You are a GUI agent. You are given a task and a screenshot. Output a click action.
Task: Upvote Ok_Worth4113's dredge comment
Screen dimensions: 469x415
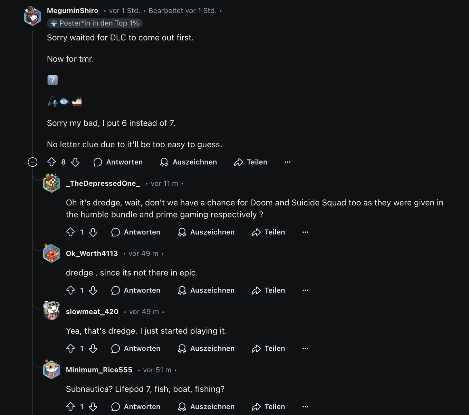click(70, 290)
